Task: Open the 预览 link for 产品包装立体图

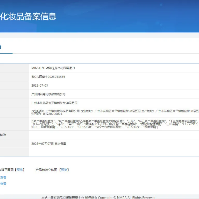Action: click(64, 170)
